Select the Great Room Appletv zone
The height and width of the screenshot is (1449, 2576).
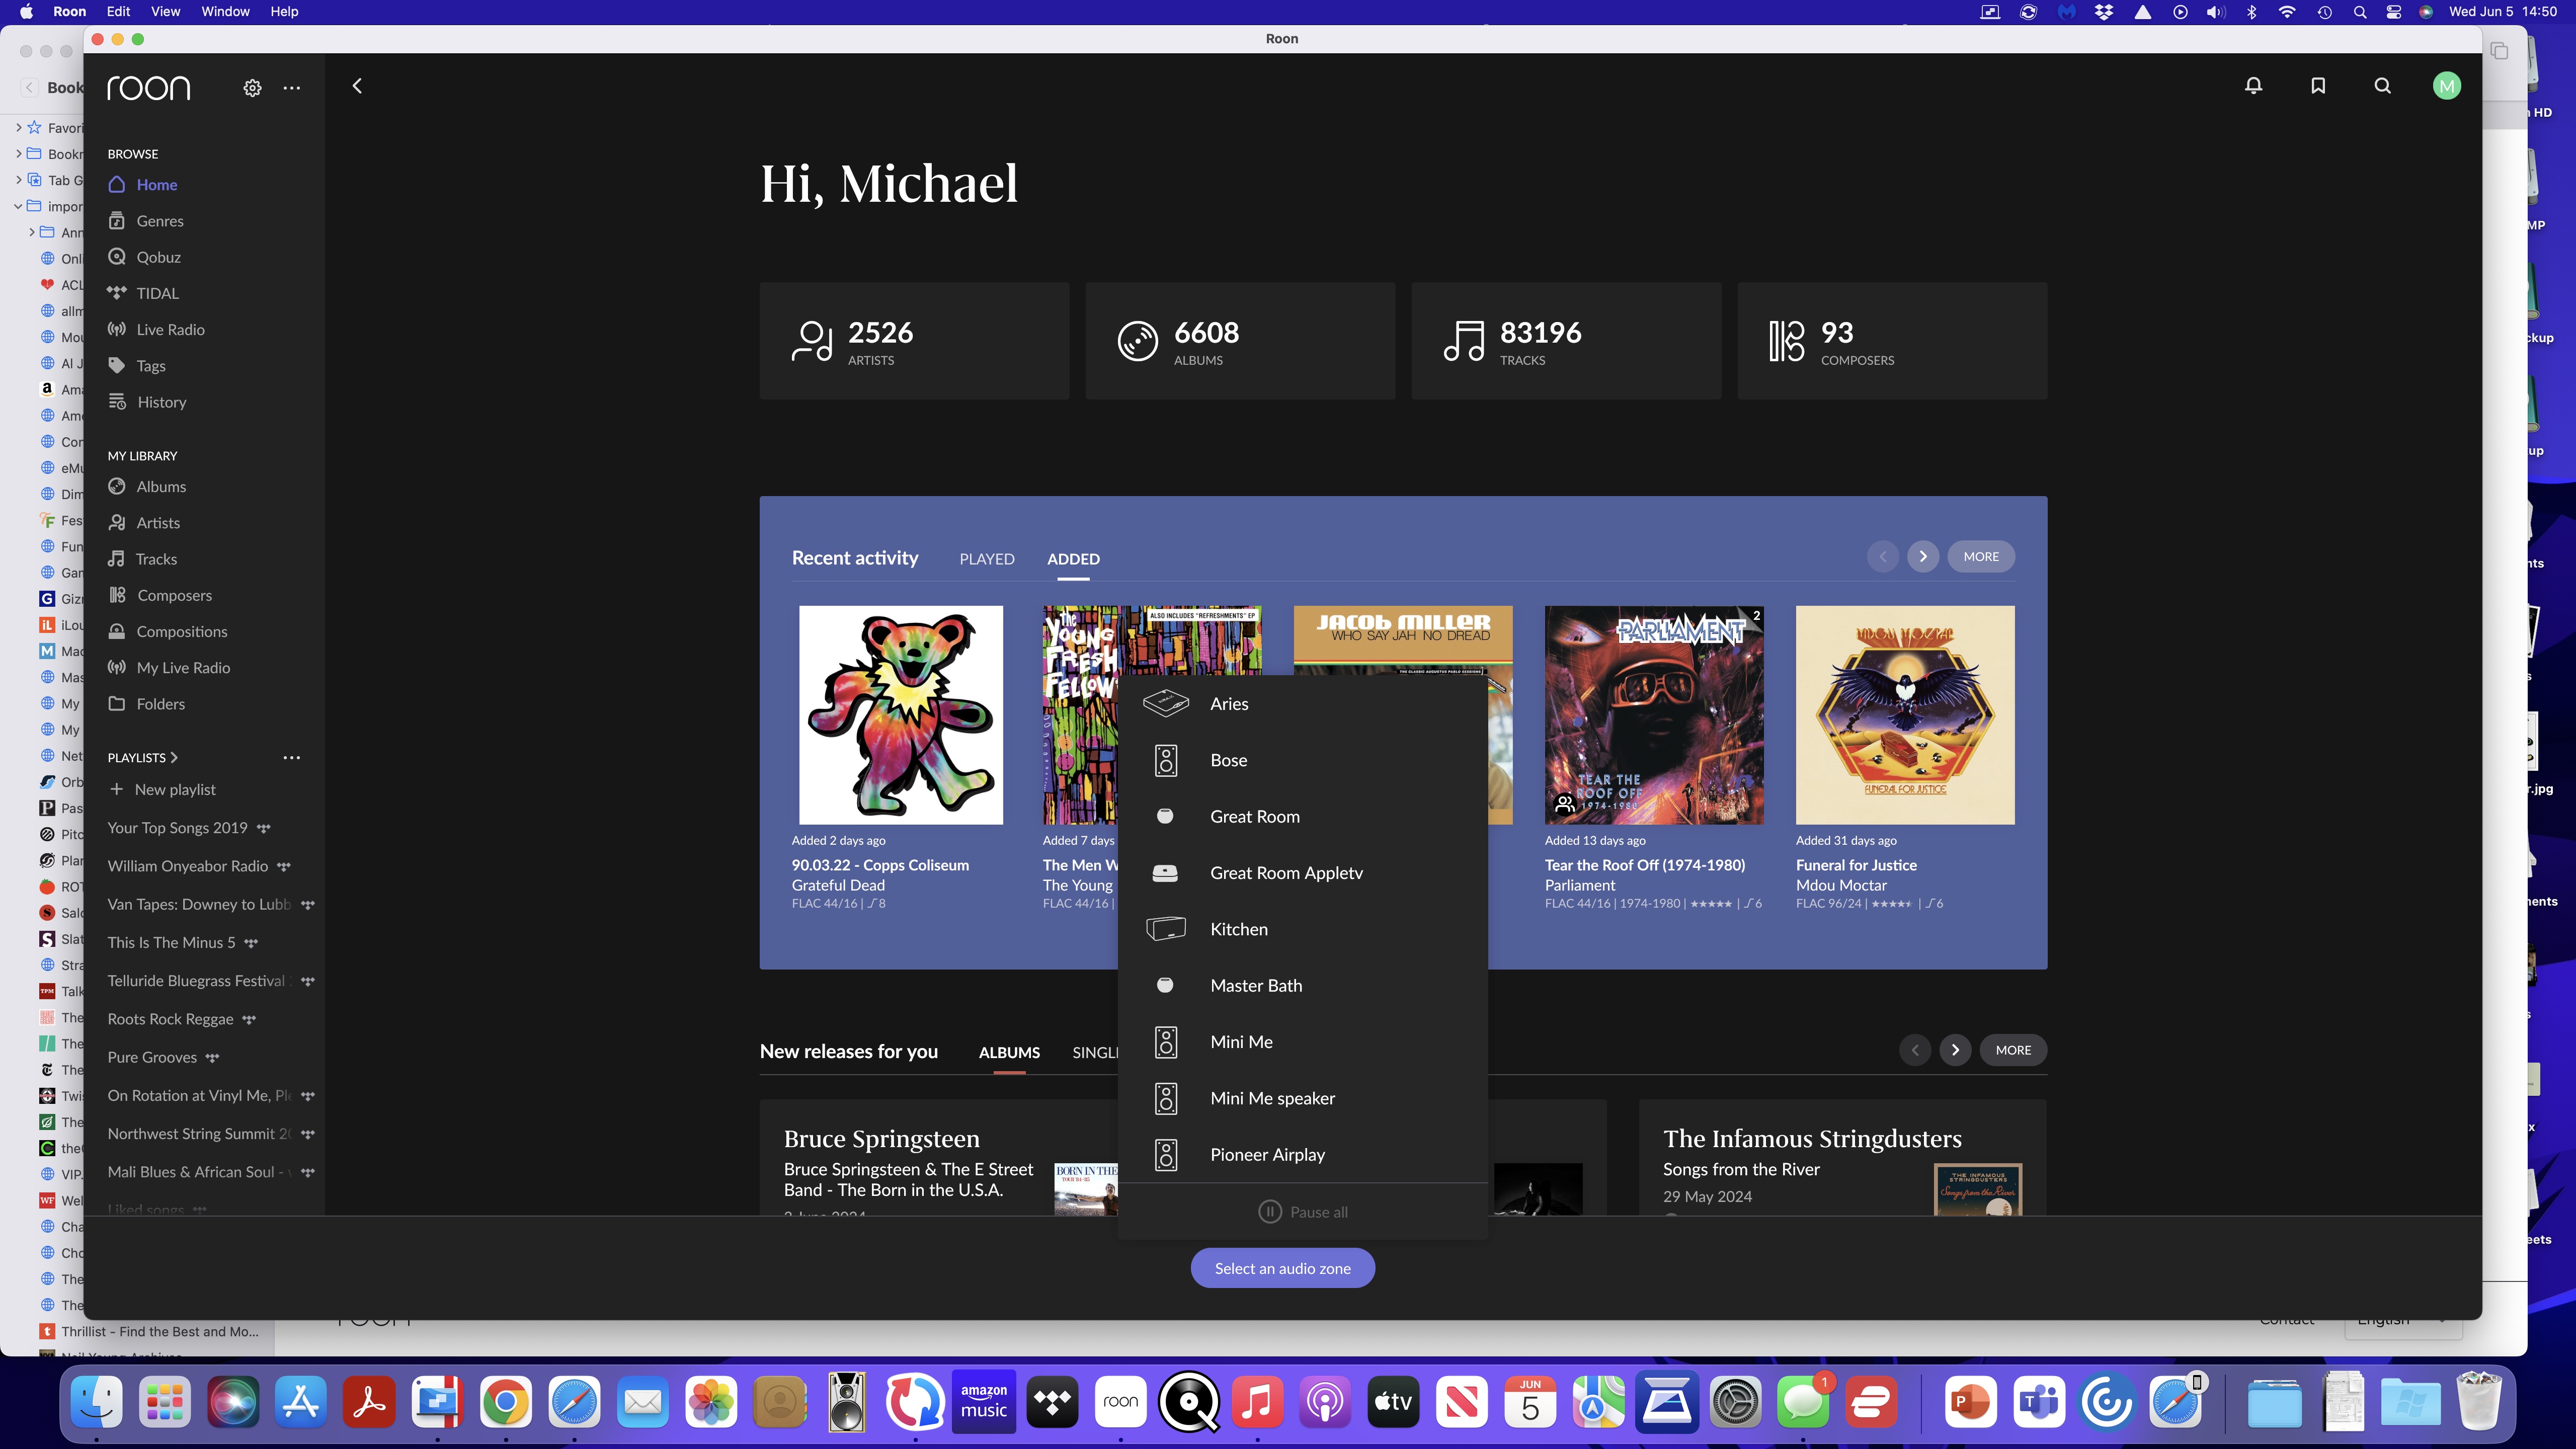click(x=1302, y=873)
